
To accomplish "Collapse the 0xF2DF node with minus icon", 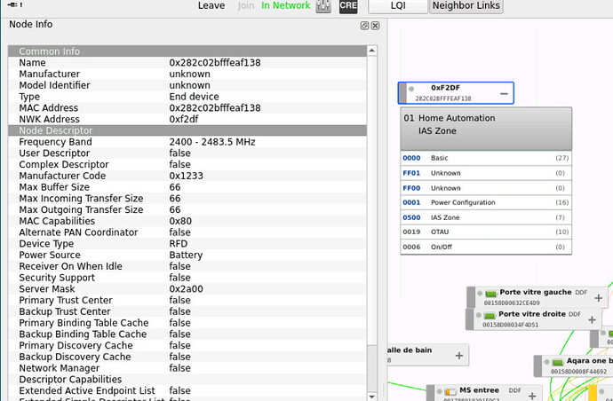I will click(504, 94).
